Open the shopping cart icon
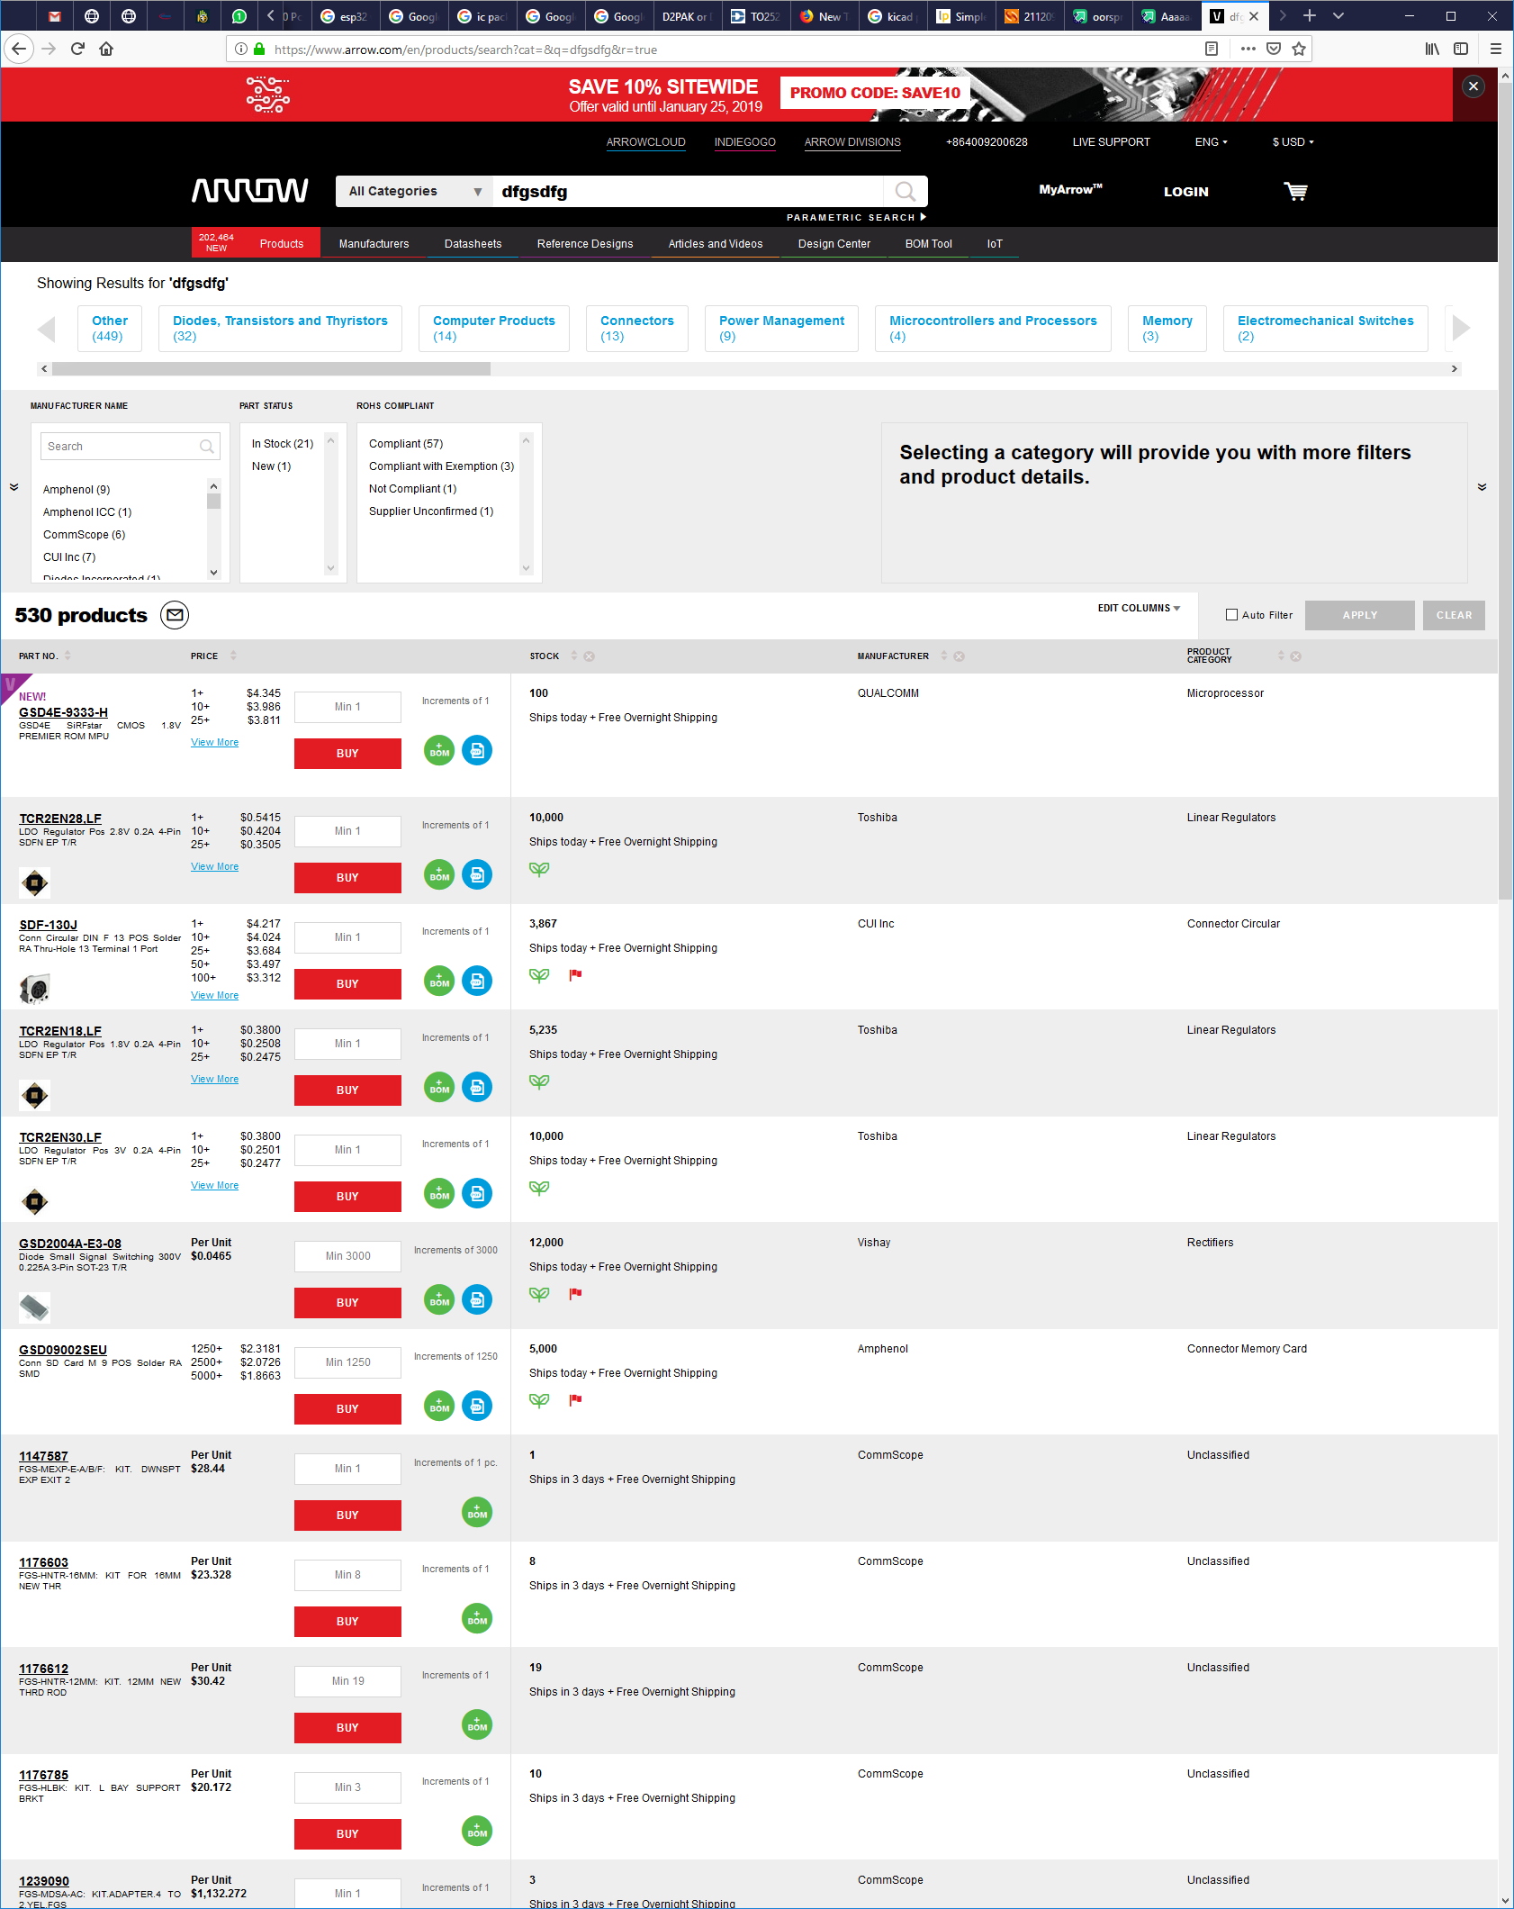Screen dimensions: 1514x1909 [1295, 191]
